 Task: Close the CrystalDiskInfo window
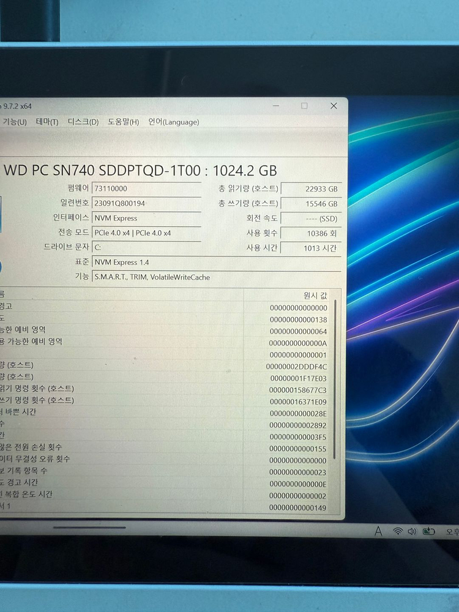pos(334,106)
